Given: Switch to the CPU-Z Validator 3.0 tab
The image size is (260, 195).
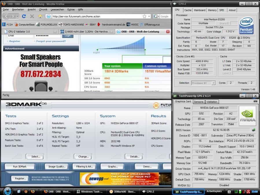Looking at the screenshot, I should [x=30, y=32].
